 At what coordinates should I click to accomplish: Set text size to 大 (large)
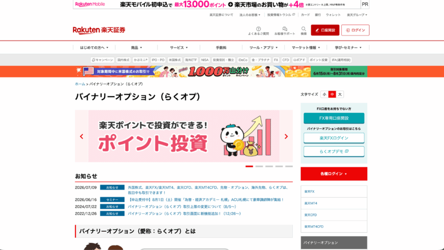340,94
